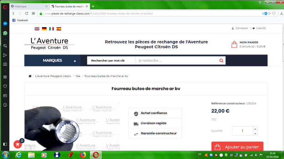Open Messenger in Opera sidebar

(5, 24)
